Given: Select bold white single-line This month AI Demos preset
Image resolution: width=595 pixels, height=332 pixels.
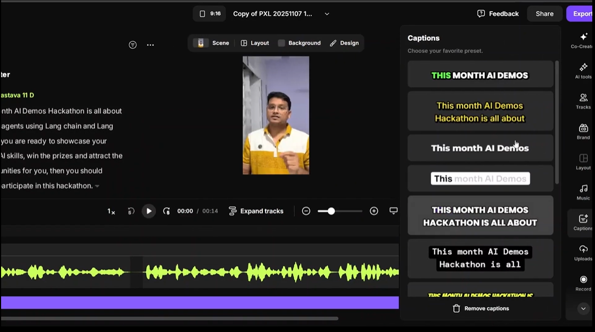Looking at the screenshot, I should coord(480,148).
